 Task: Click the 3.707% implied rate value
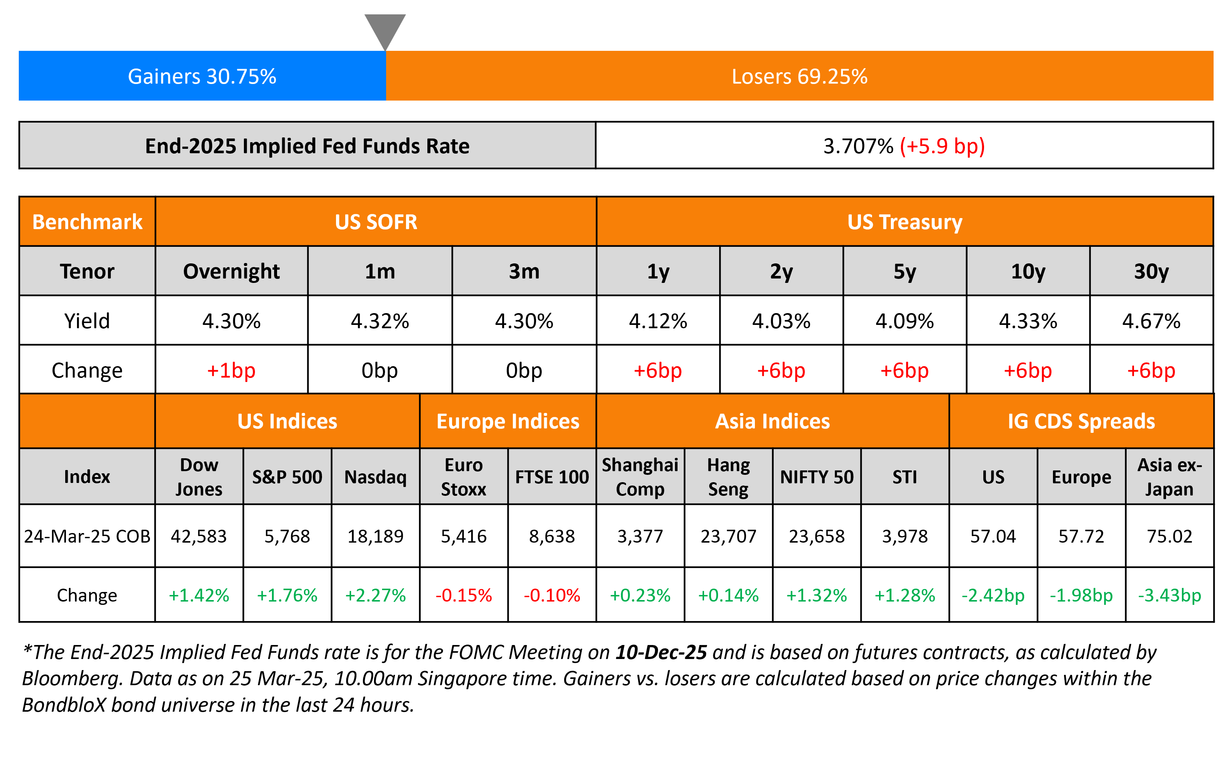[x=858, y=146]
